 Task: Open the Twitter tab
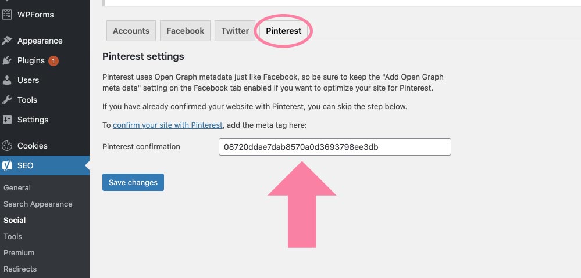(x=235, y=31)
